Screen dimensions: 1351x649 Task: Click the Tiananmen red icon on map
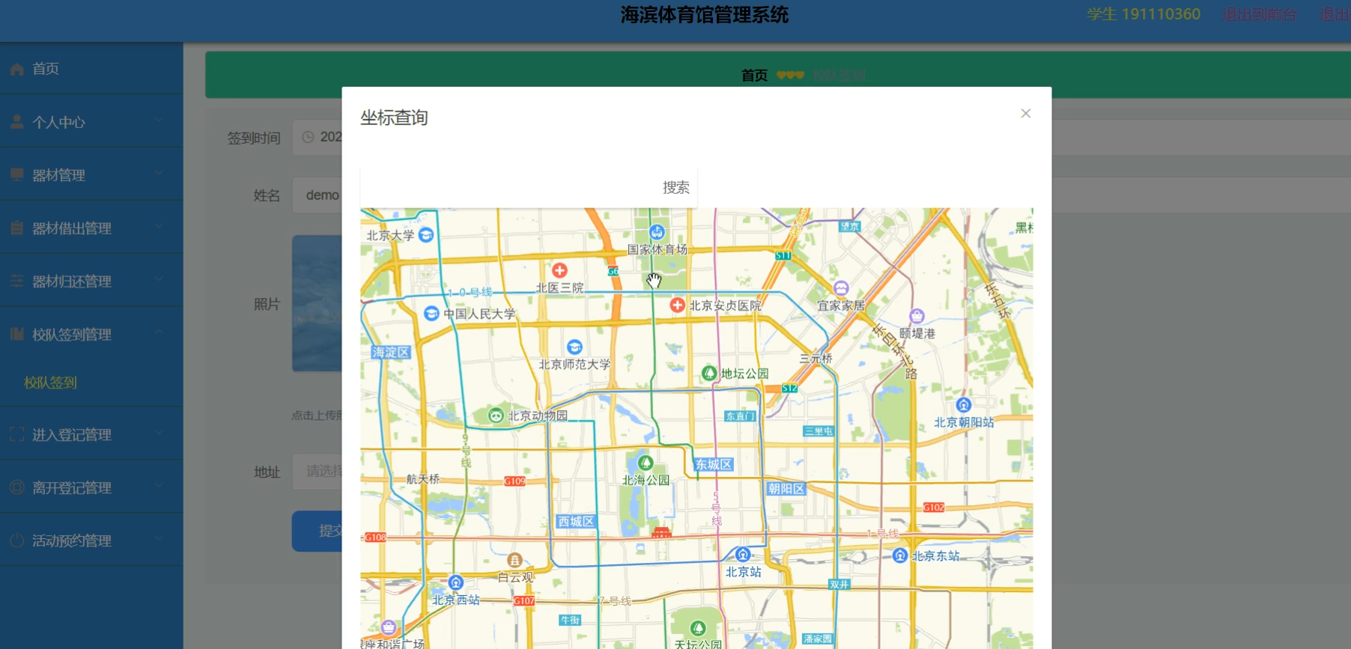pyautogui.click(x=661, y=532)
